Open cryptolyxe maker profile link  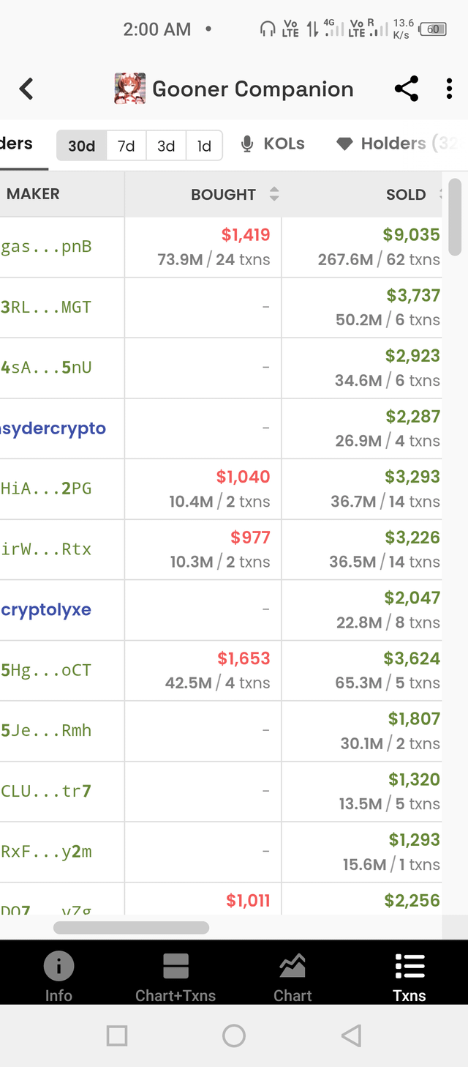46,610
